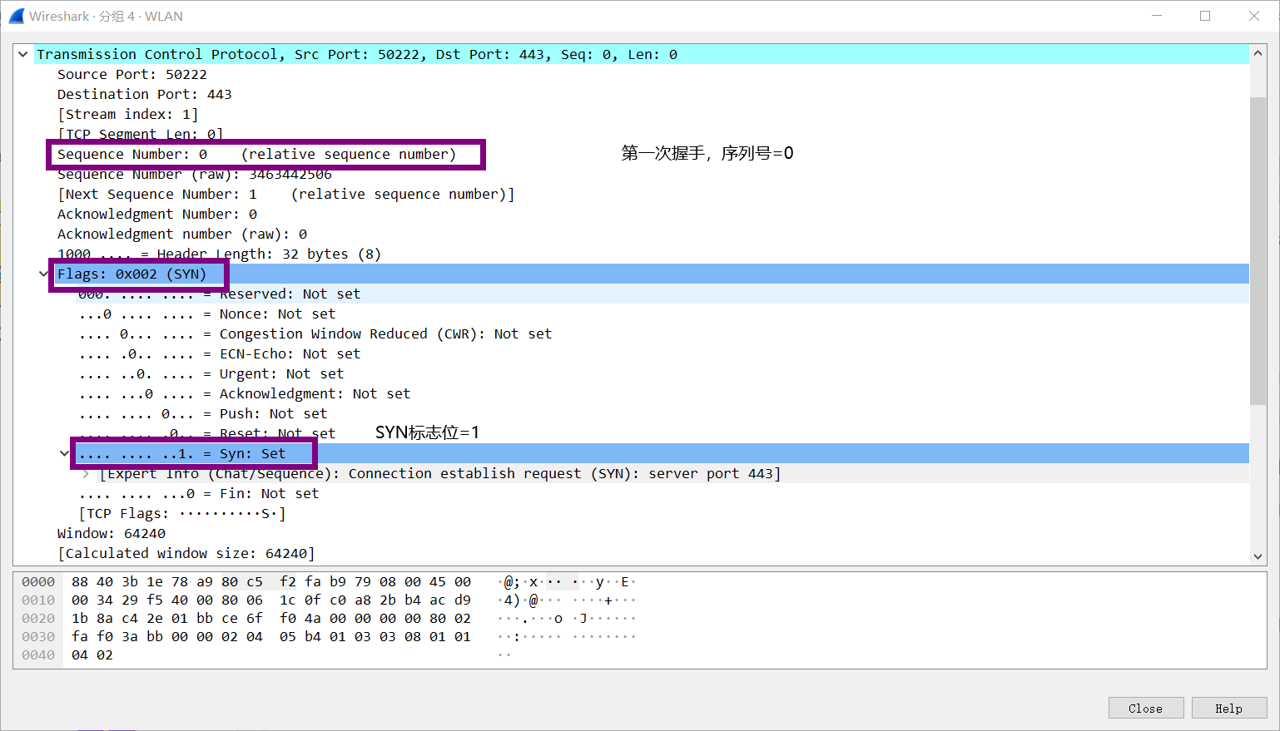Select Header Length: 32 bytes row
Image resolution: width=1280 pixels, height=731 pixels.
tap(219, 254)
